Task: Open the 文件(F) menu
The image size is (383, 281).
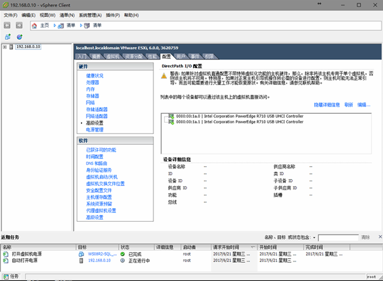Action: coord(10,15)
